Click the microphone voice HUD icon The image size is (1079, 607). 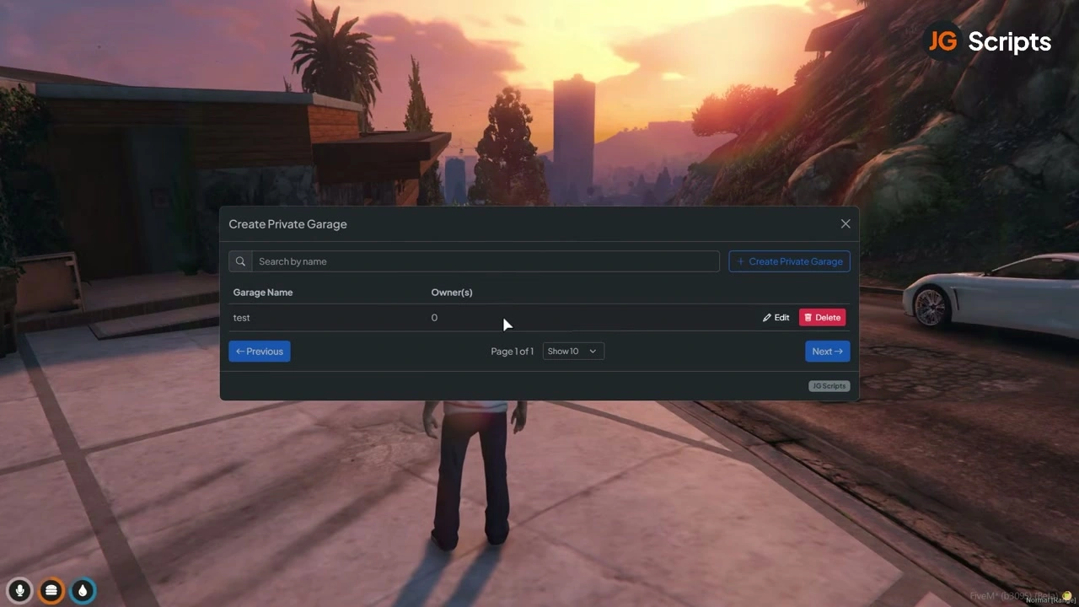pos(19,591)
